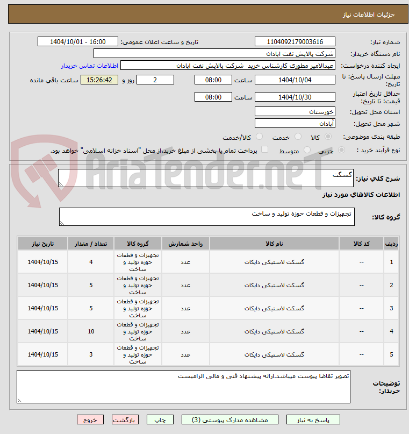409x434 pixels.
Task: Select the کالا radio button
Action: tap(328, 137)
